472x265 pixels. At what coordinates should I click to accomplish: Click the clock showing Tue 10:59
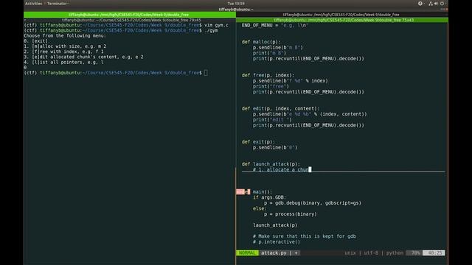pyautogui.click(x=236, y=3)
